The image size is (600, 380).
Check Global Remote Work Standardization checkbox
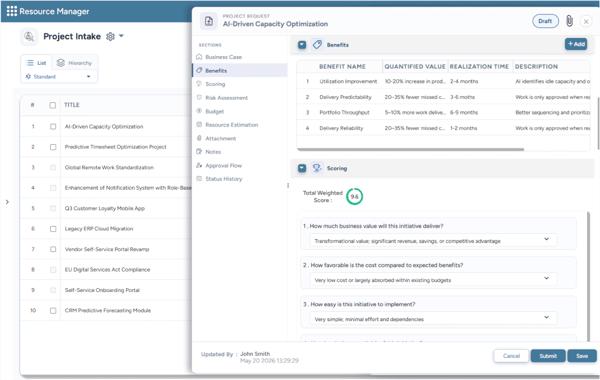[x=53, y=167]
